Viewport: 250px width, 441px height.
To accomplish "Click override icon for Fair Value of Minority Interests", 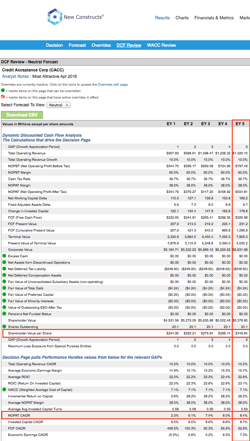I will point(4,301).
